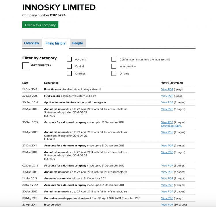216x207 pixels.
Task: Open PDF of Application to strike off
Action: click(167, 102)
